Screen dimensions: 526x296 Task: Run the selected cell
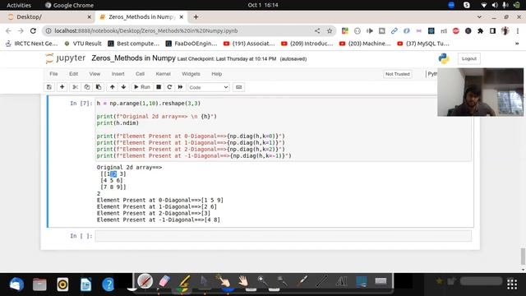point(142,87)
